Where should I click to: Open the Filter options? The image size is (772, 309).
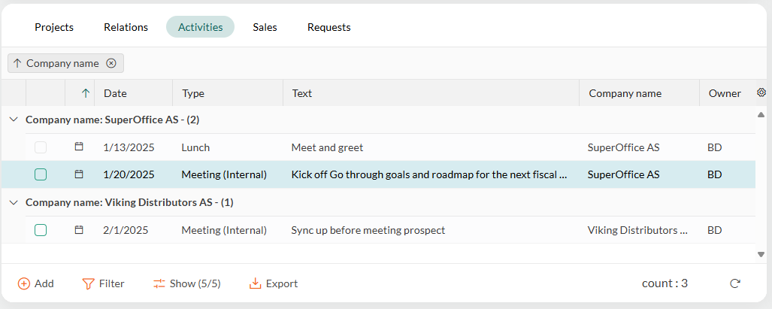104,283
